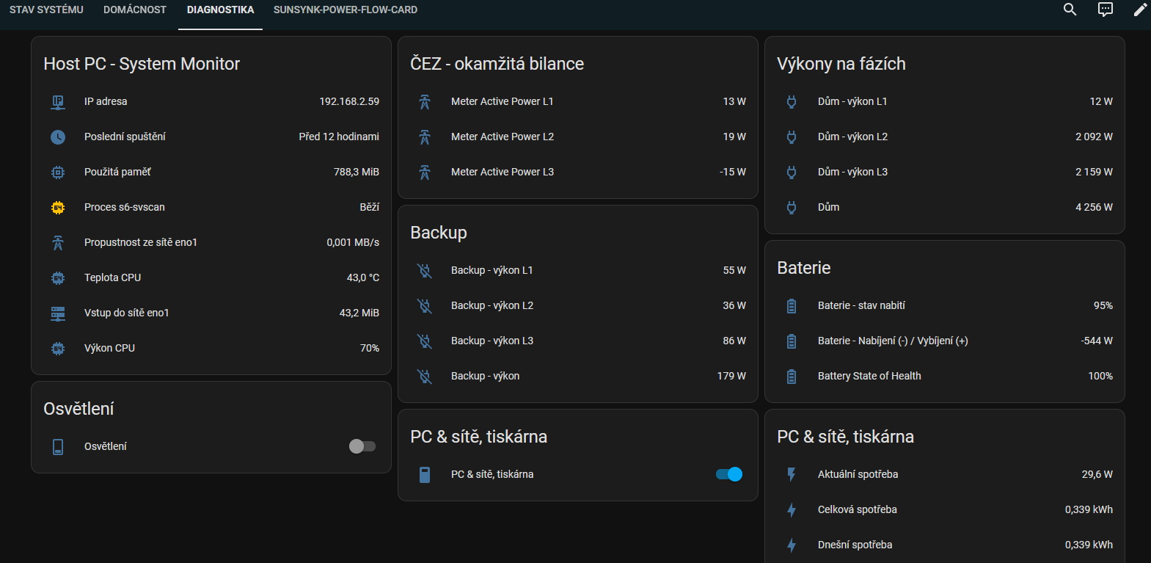This screenshot has width=1151, height=563.
Task: Turn off the PC & sítě, tiskárna switch
Action: [728, 474]
